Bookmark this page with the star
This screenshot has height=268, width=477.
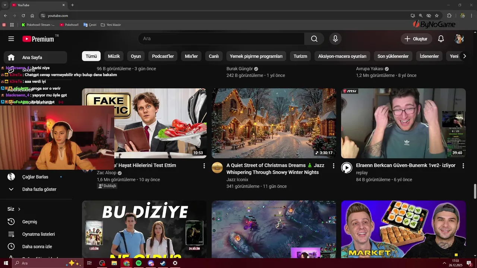point(437,16)
